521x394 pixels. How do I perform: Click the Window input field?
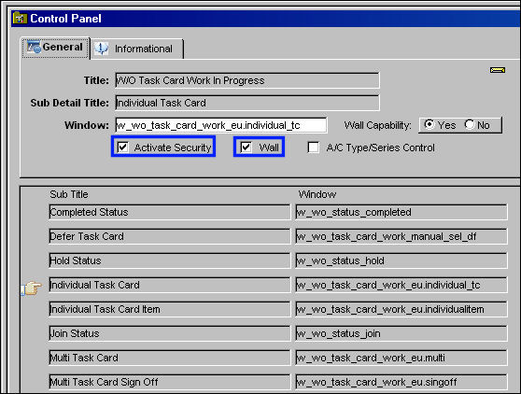221,125
